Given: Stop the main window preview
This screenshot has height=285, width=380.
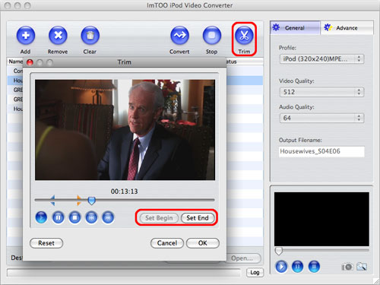Looking at the screenshot, I should coord(314,267).
